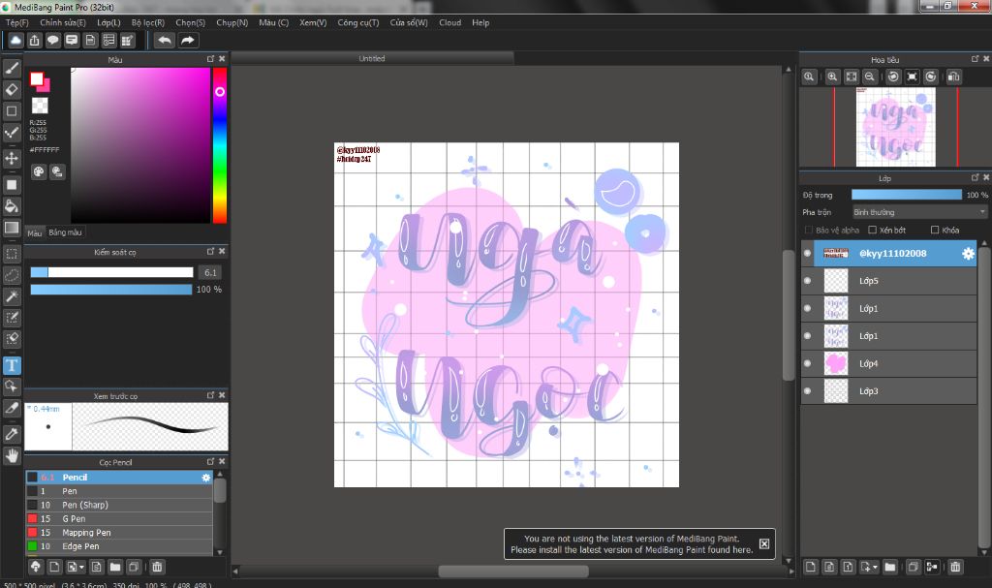
Task: Select the Dot pen tool
Action: (12, 133)
